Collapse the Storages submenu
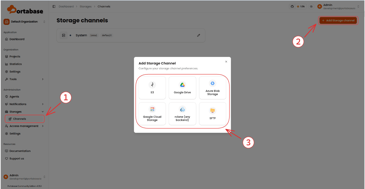This screenshot has width=365, height=189. click(24, 112)
